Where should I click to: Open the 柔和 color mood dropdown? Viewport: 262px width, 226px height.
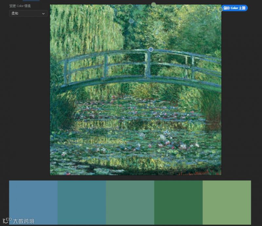[28, 13]
